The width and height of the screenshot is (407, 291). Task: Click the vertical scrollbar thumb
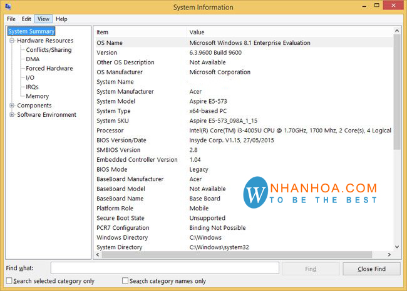(397, 92)
